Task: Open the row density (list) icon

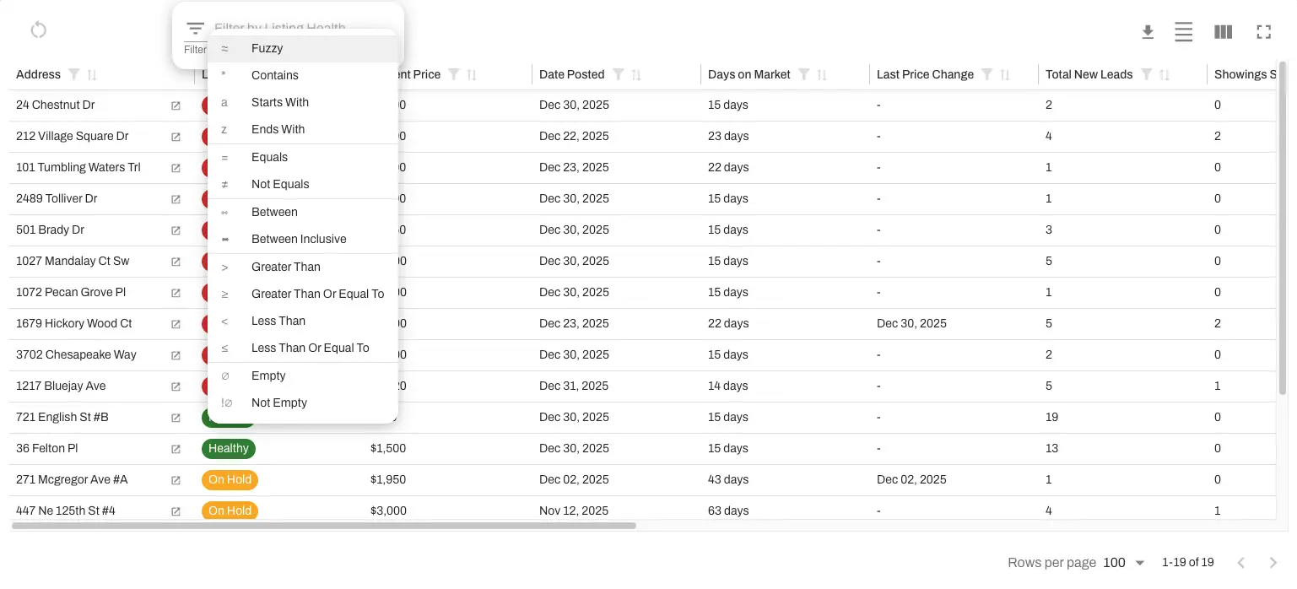Action: point(1184,32)
